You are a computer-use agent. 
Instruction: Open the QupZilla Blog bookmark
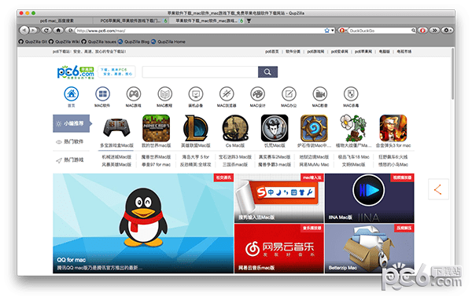(x=134, y=42)
